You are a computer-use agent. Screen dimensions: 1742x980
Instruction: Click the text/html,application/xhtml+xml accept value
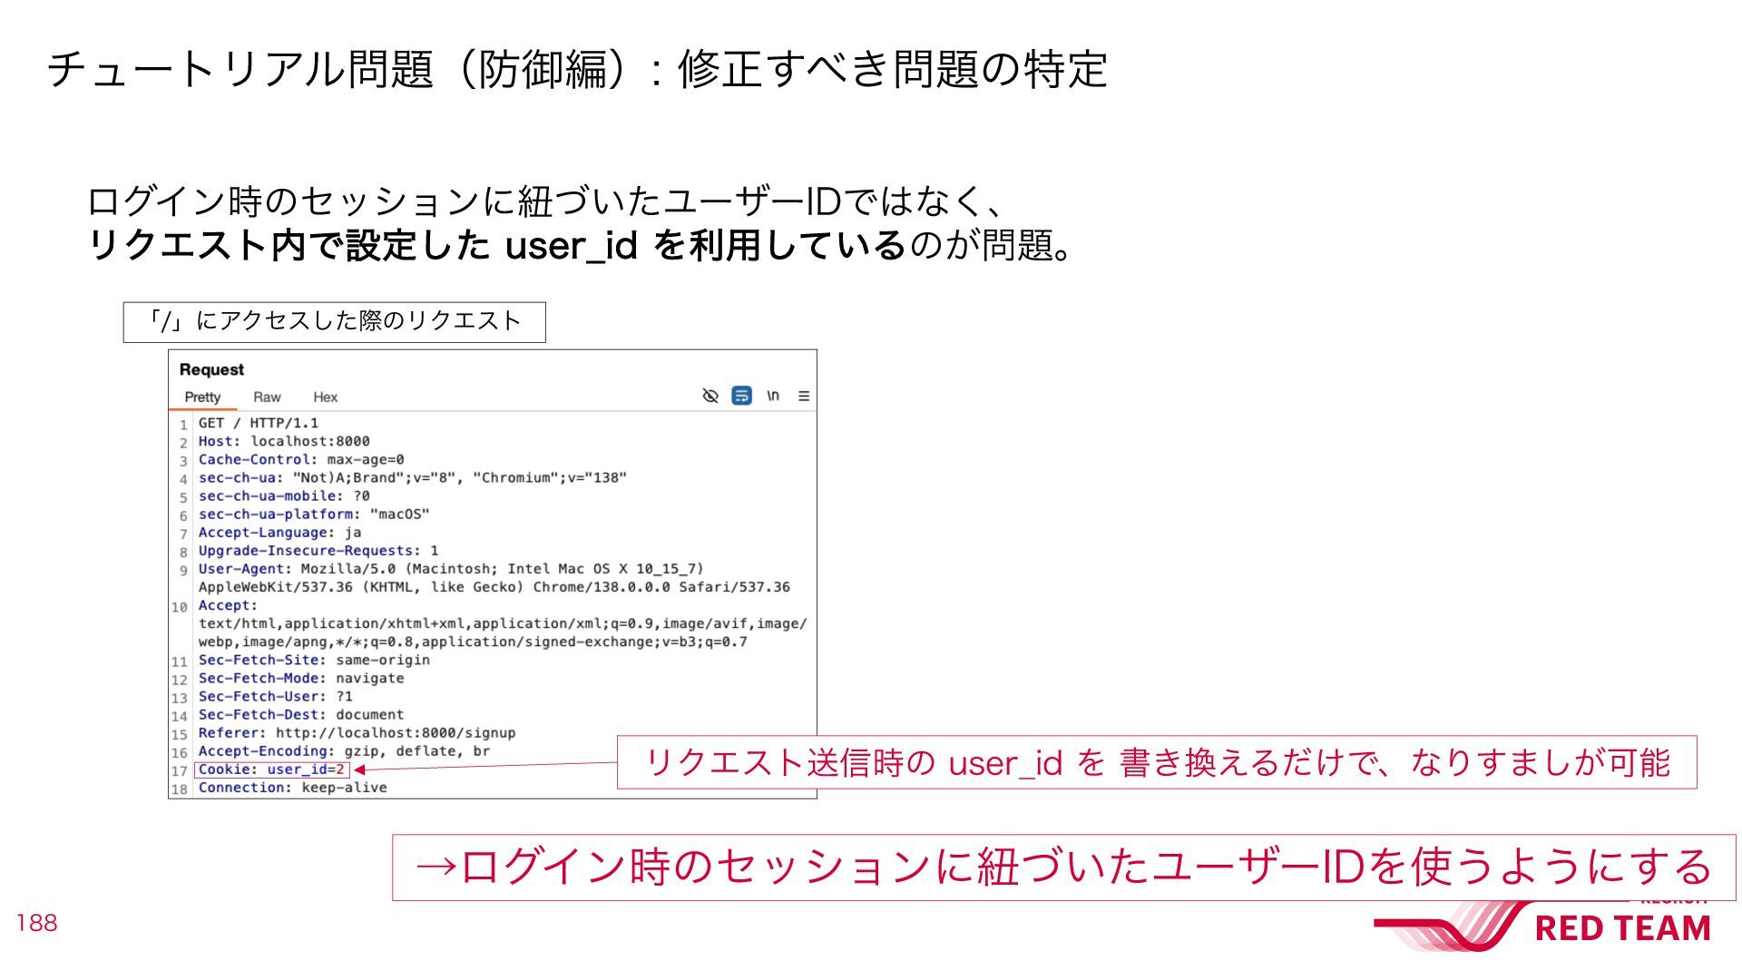coord(503,622)
